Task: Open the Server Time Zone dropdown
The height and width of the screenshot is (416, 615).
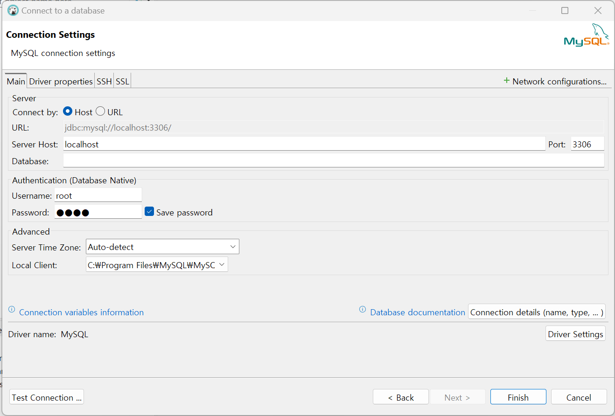Action: coord(162,247)
